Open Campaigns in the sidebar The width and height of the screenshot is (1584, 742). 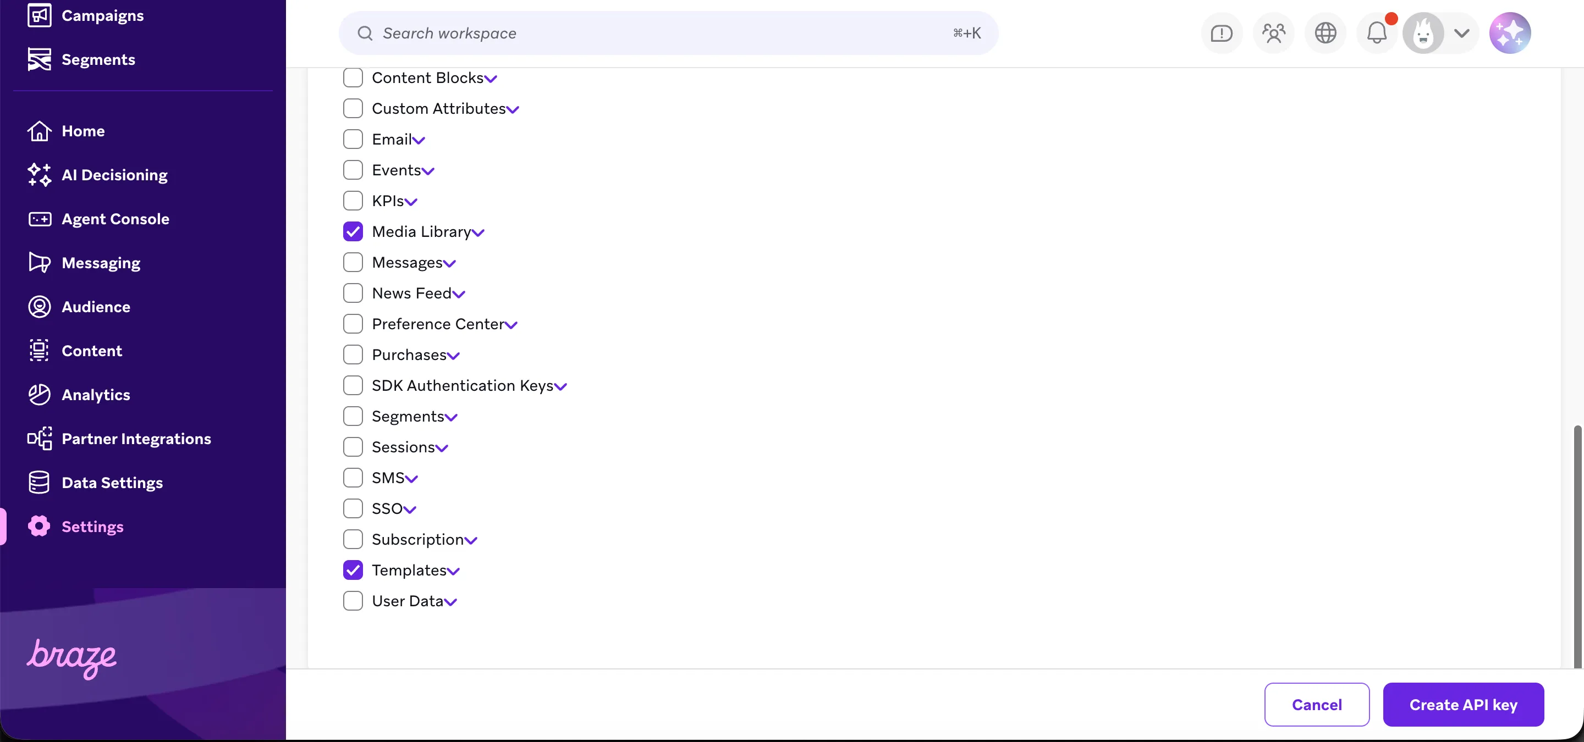click(103, 15)
